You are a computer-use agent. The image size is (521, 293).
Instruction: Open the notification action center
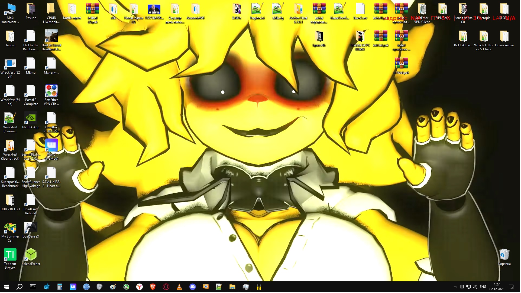[x=512, y=287]
